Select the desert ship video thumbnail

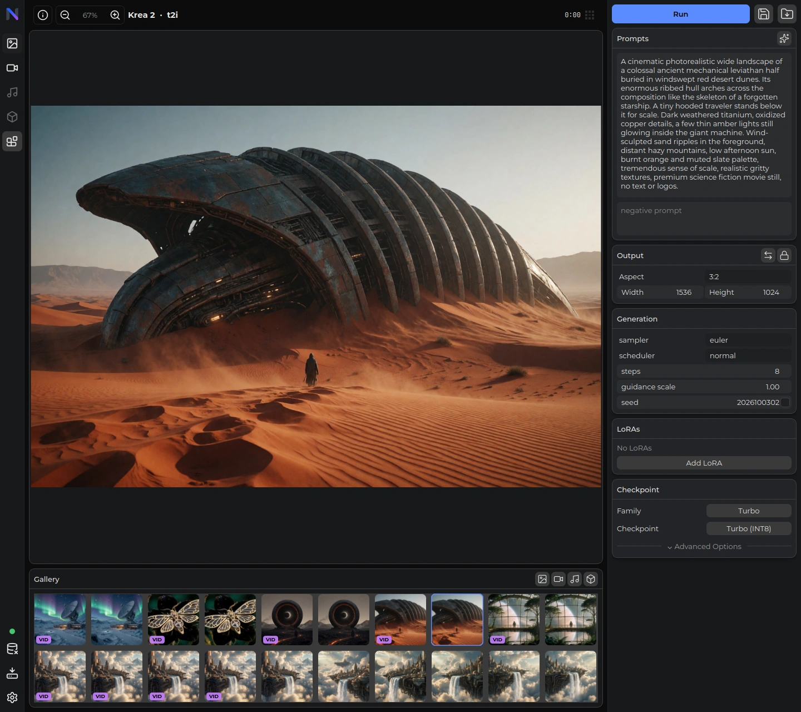coord(400,620)
